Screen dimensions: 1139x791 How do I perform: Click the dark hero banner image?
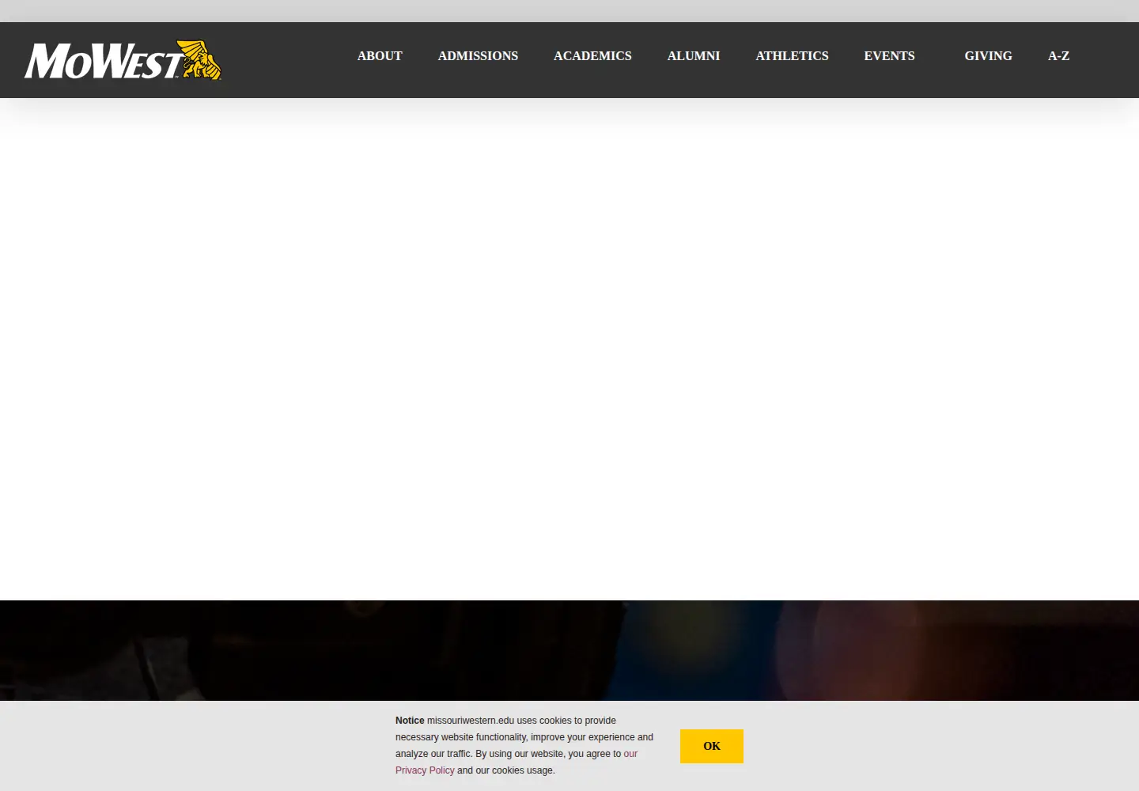(x=569, y=650)
